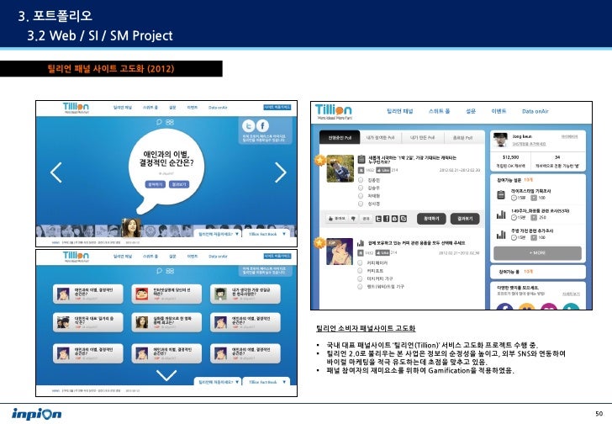Click Facebook icon on speech-bubble page
Viewport: 612px width, 424px height.
tap(262, 125)
